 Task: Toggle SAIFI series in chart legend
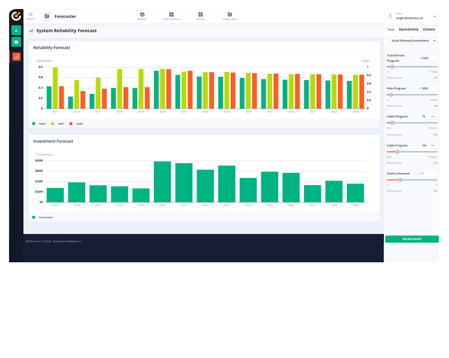(58, 124)
